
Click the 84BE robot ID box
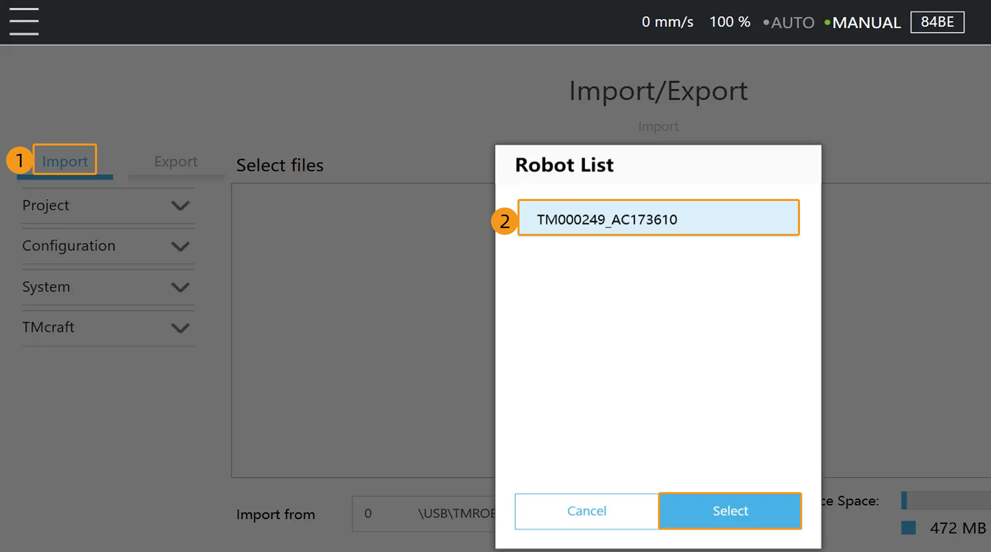pyautogui.click(x=937, y=22)
